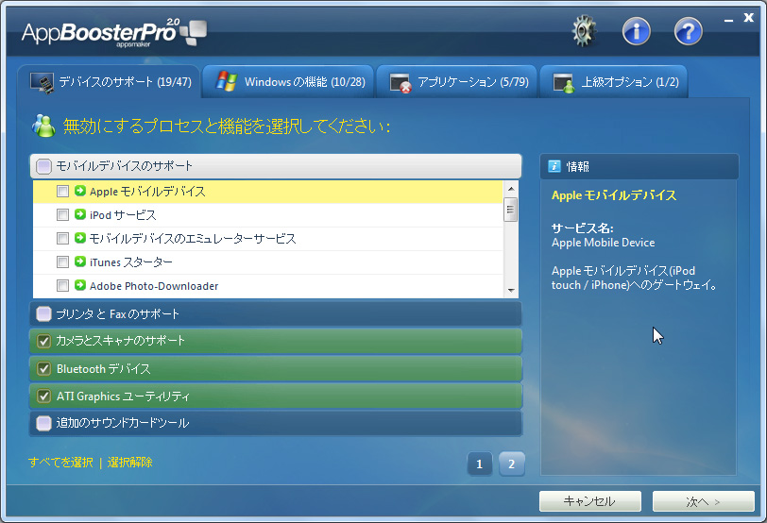Go to page 1
This screenshot has width=767, height=523.
click(480, 464)
